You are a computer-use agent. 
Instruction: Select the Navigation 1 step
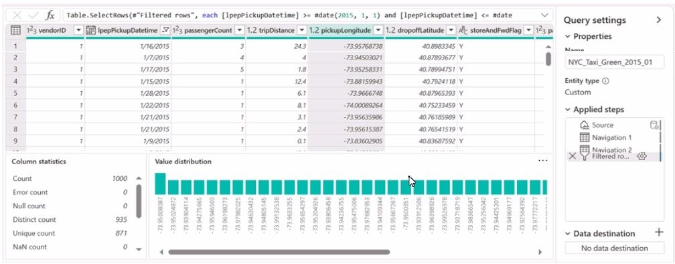point(613,137)
